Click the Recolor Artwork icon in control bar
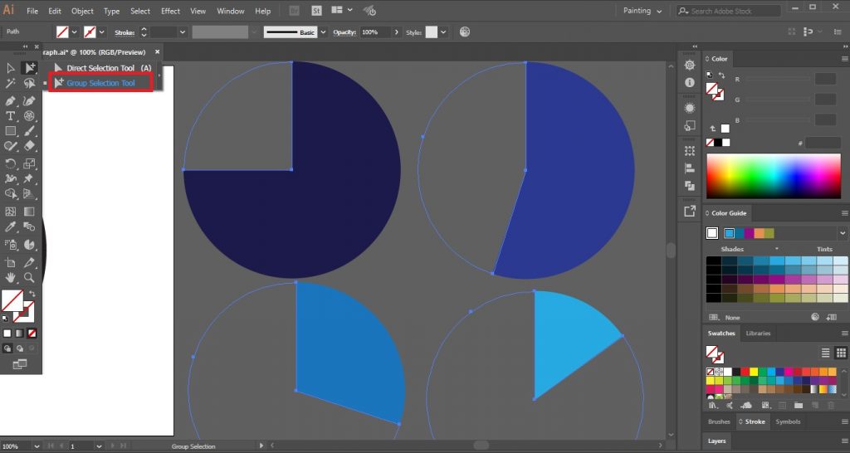The width and height of the screenshot is (850, 453). coord(465,32)
